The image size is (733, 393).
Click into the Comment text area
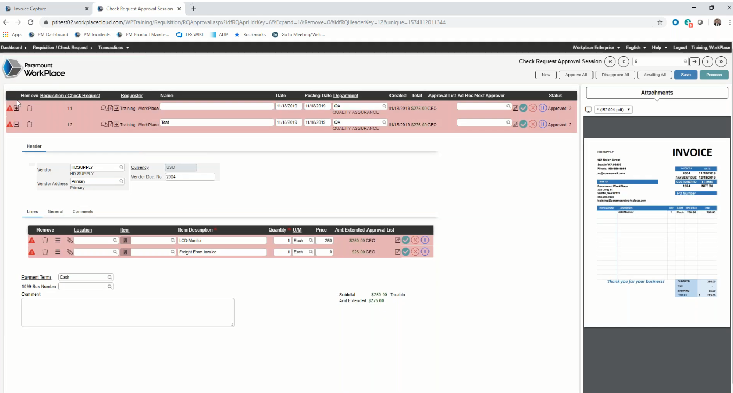click(x=128, y=312)
